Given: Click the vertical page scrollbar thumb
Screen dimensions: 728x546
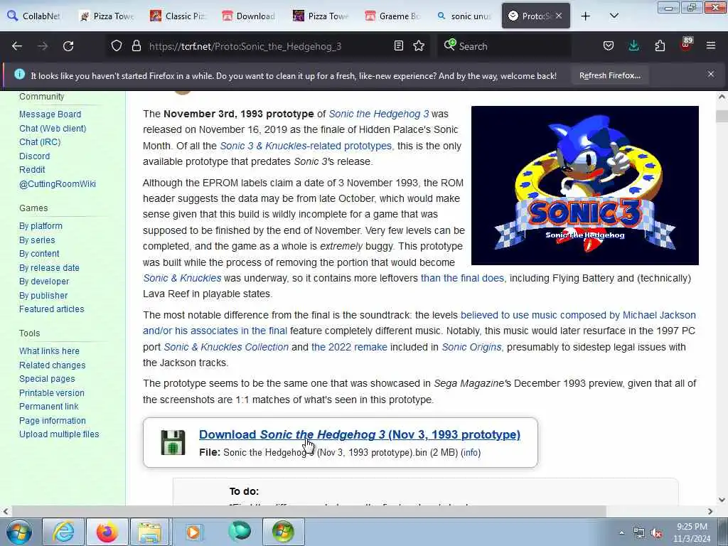Looking at the screenshot, I should [x=722, y=116].
